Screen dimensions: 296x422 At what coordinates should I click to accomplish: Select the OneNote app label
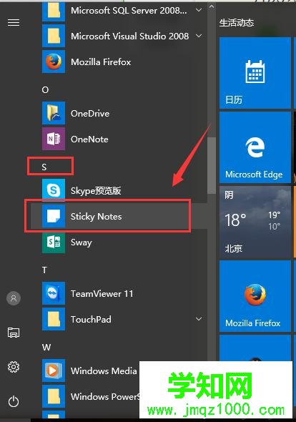(89, 139)
